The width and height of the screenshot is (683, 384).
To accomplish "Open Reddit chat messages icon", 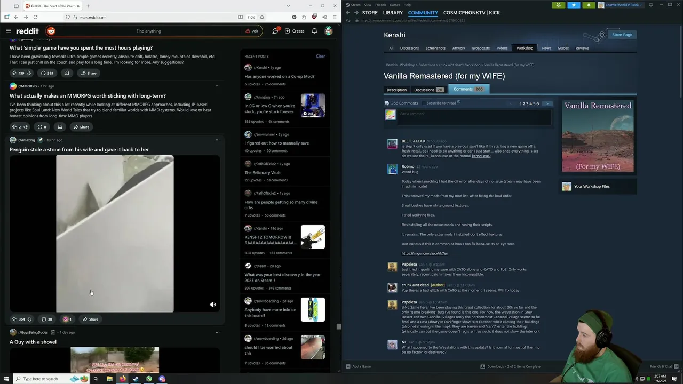I will click(x=275, y=31).
